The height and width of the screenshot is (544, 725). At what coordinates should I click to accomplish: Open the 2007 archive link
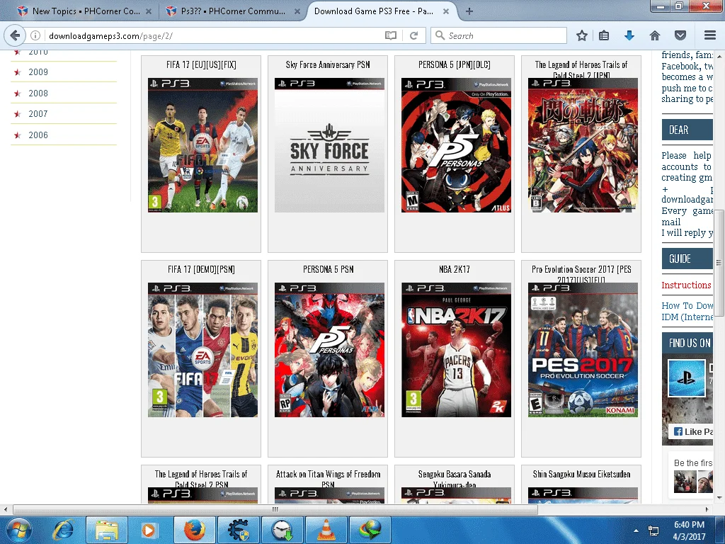point(38,114)
